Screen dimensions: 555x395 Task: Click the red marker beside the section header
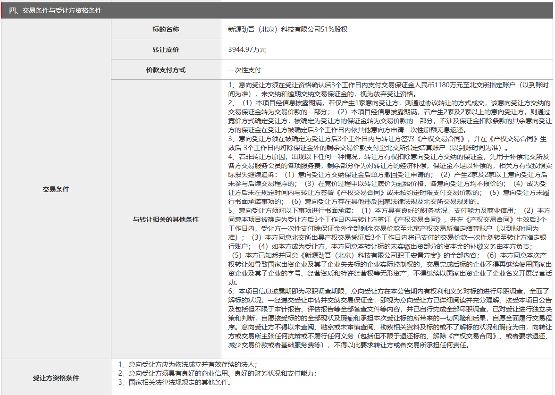pos(2,10)
